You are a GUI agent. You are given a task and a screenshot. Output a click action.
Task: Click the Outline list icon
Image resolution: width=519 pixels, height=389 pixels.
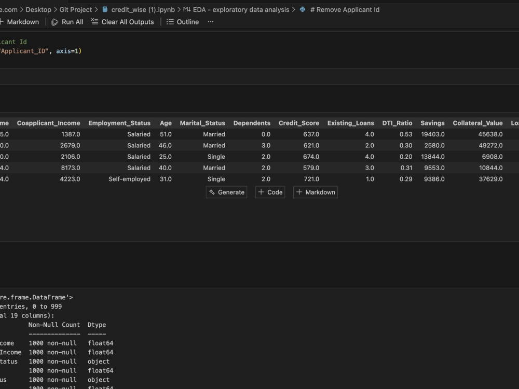point(170,21)
